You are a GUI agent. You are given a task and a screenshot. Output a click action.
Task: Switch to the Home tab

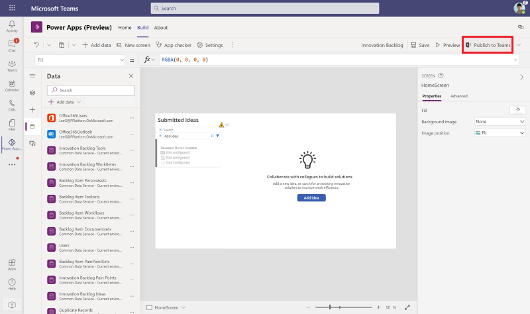(125, 28)
